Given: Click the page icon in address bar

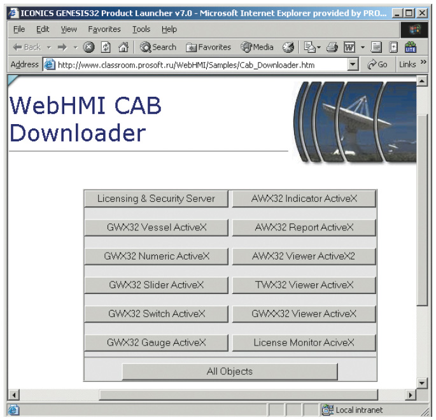Looking at the screenshot, I should pos(50,64).
